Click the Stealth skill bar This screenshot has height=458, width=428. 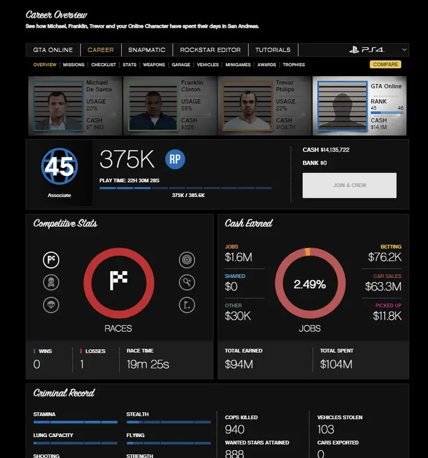168,422
